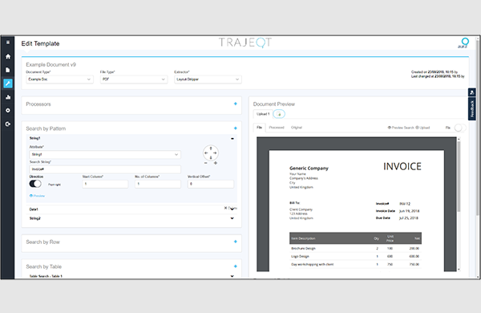Viewport: 481px width, 313px height.
Task: Switch to the File tab
Action: [x=259, y=128]
